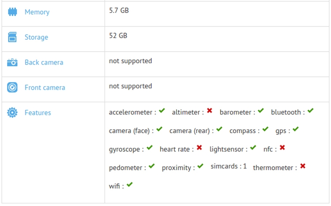Click the Features gear icon
The height and width of the screenshot is (206, 331).
pos(12,113)
